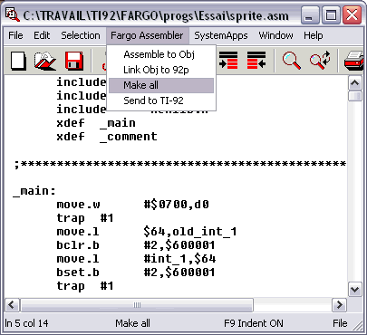This screenshot has width=367, height=335.
Task: Click the Unindent lines toolbar icon
Action: click(x=256, y=60)
